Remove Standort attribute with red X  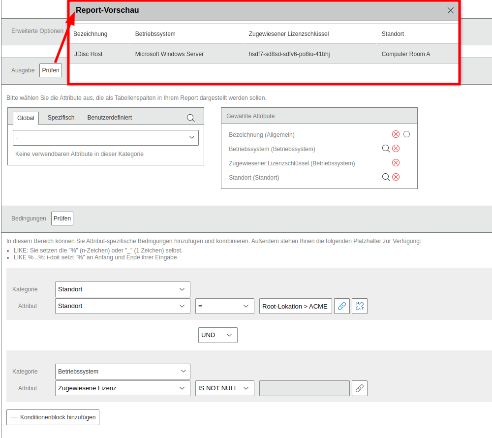point(396,177)
